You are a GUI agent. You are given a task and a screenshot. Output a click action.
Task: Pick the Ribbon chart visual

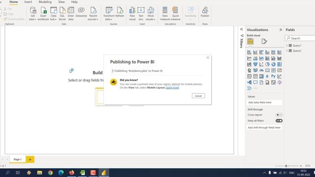tap(280, 59)
